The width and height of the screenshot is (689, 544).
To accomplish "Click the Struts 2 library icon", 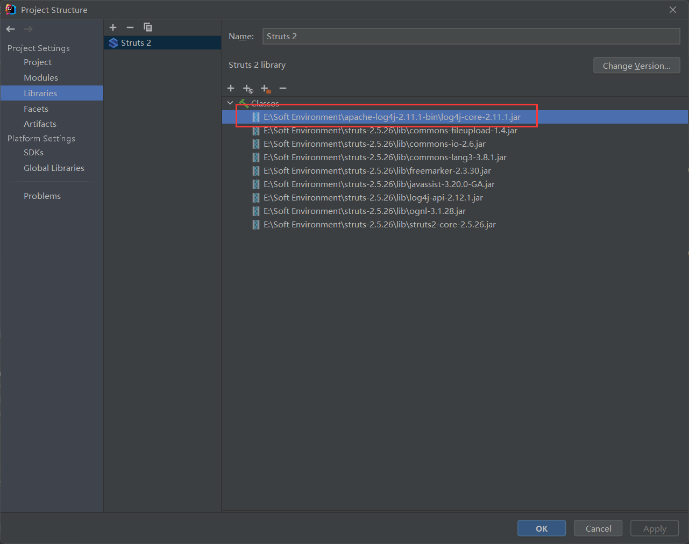I will pyautogui.click(x=113, y=43).
